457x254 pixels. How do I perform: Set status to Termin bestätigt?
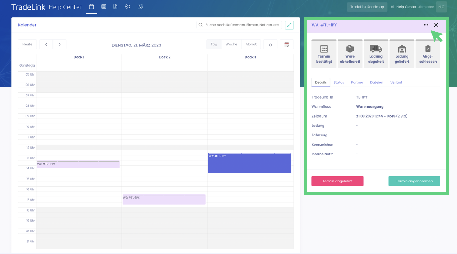pyautogui.click(x=324, y=54)
